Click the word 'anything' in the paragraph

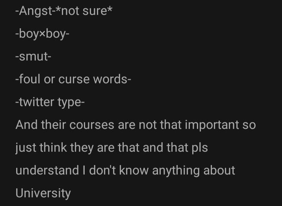[x=176, y=171]
